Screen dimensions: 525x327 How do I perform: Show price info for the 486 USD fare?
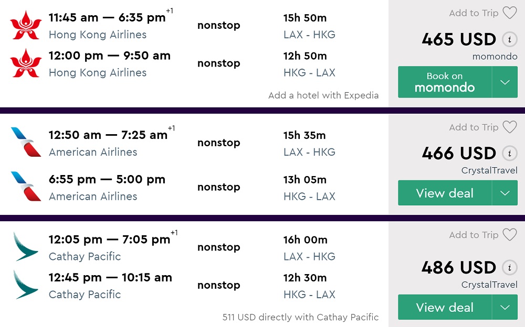pos(509,267)
